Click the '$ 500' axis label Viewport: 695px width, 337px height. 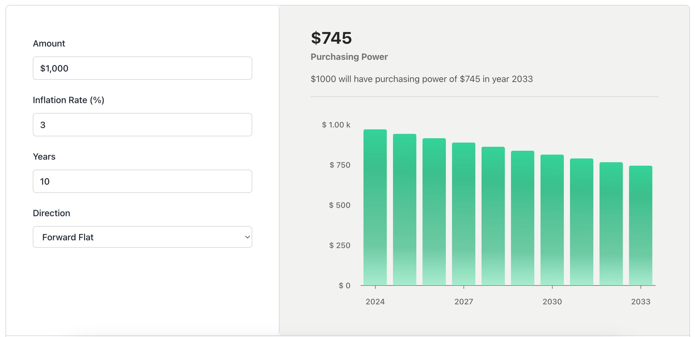point(340,205)
